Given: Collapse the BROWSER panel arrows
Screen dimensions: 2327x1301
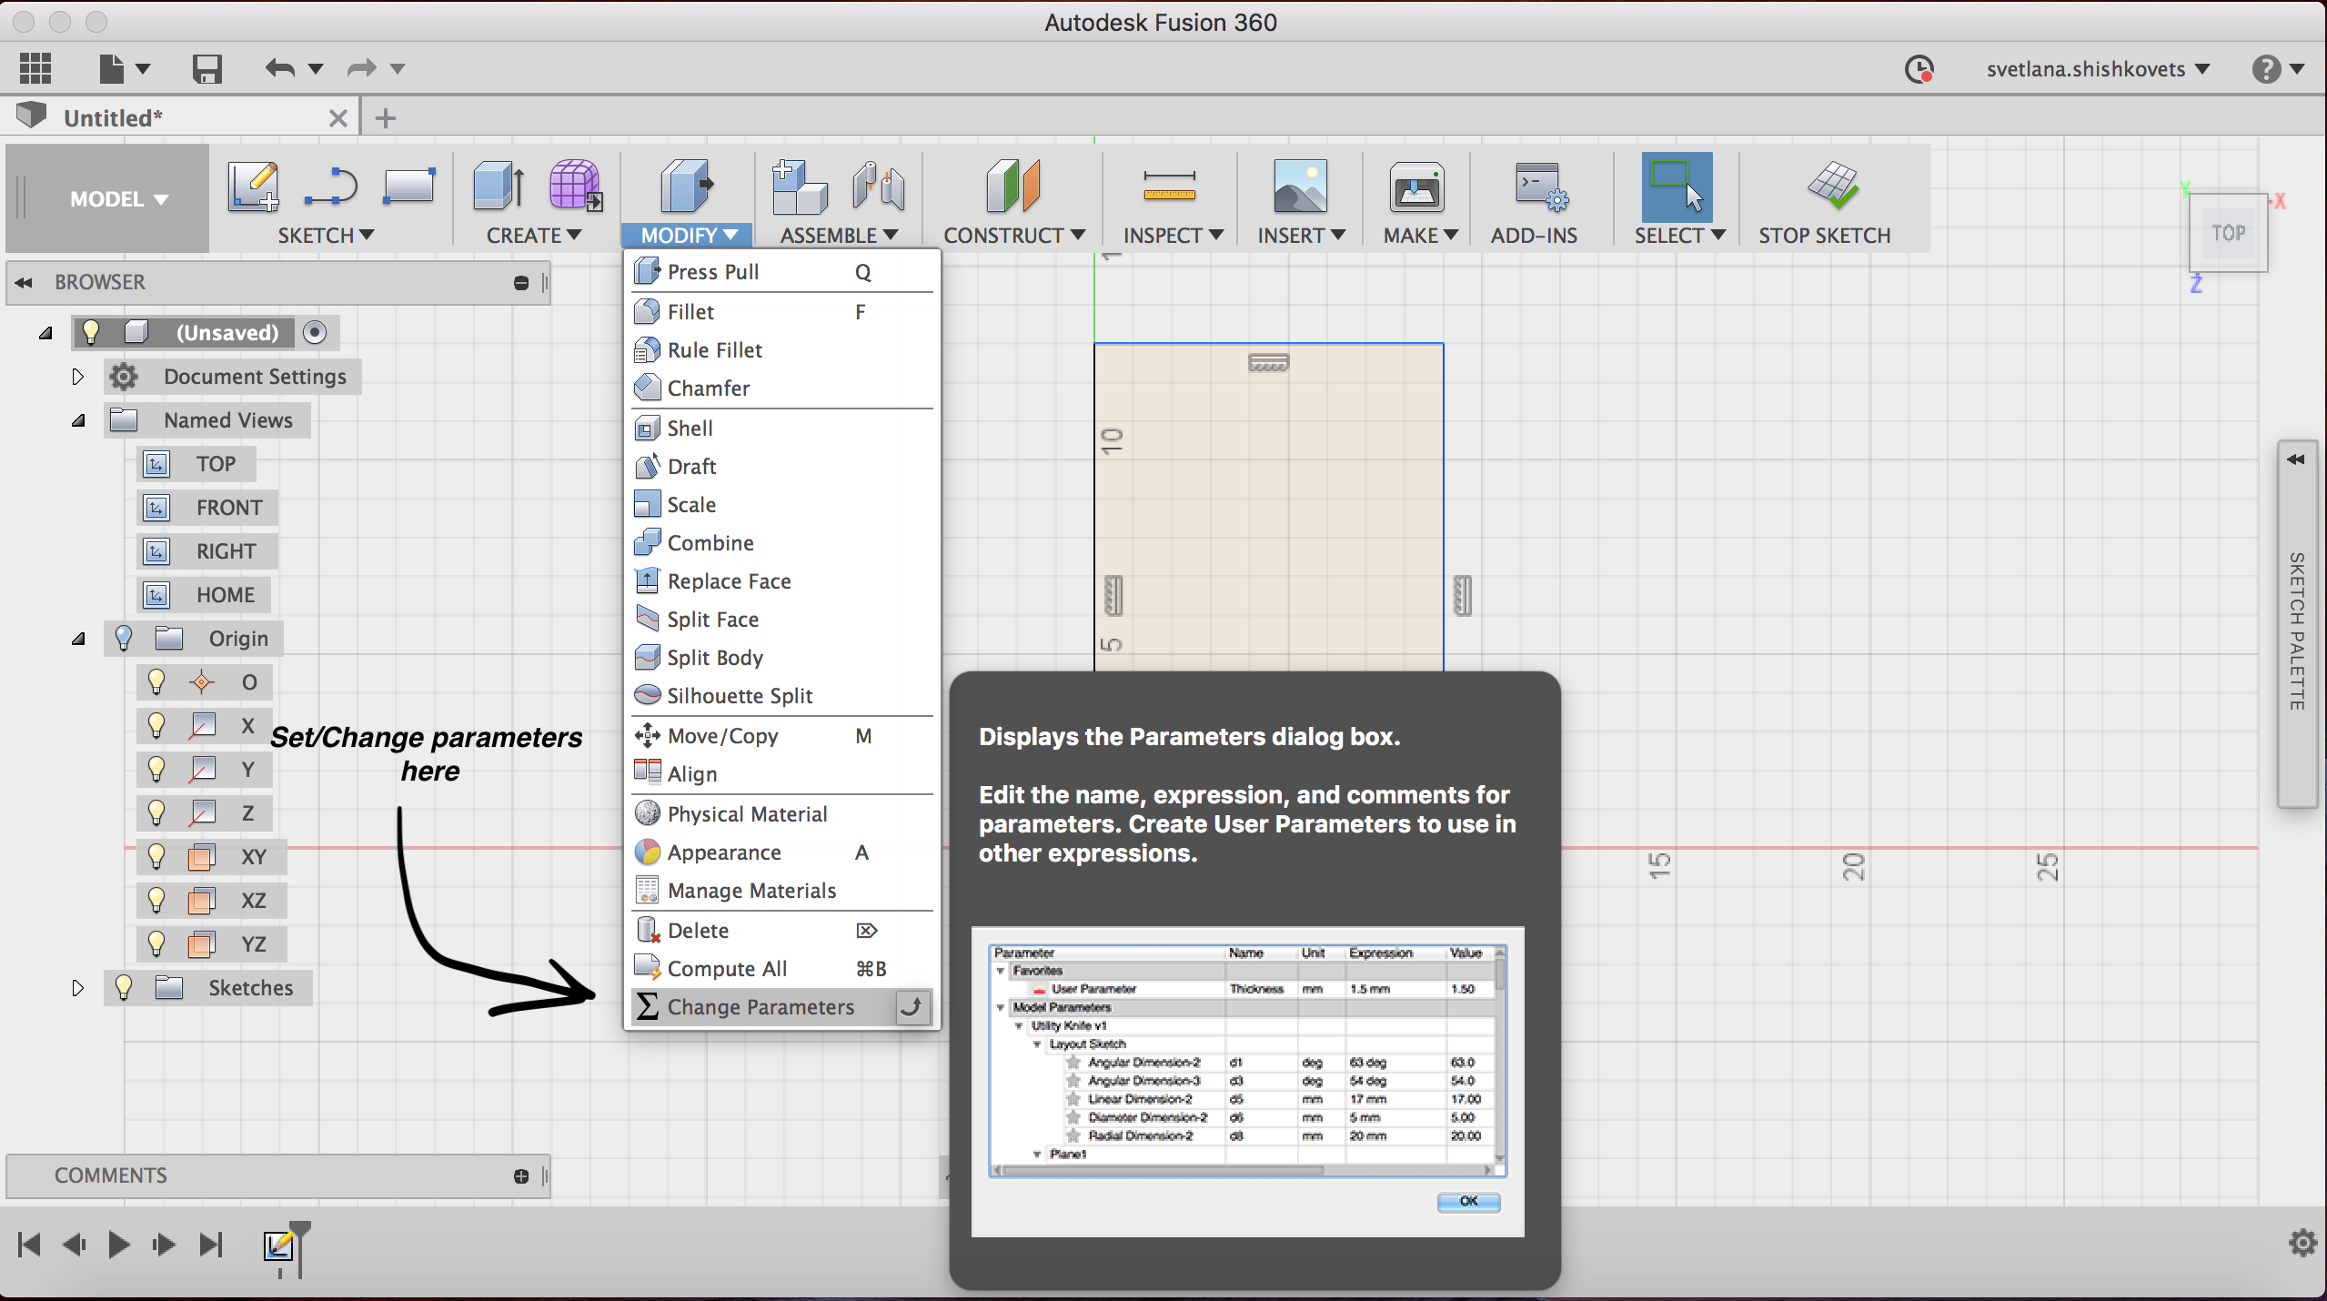Looking at the screenshot, I should (x=24, y=282).
